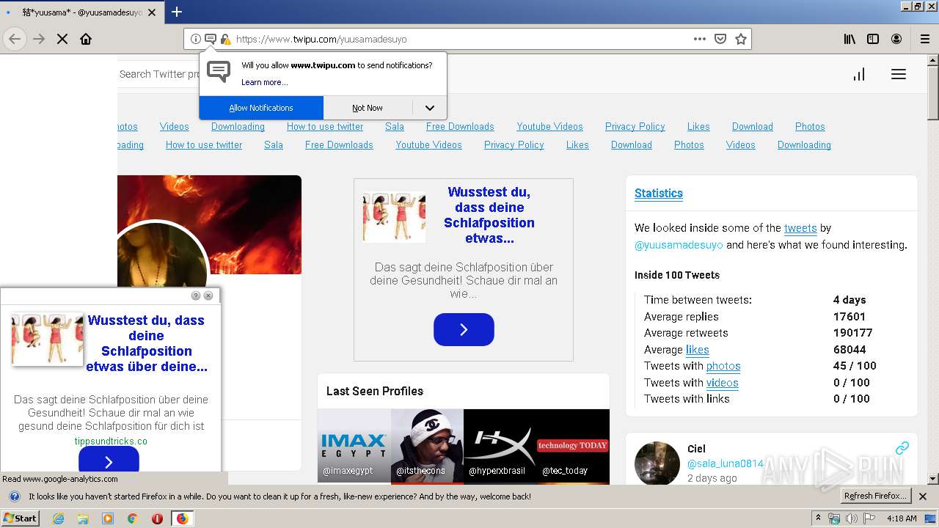
Task: Click Refresh Firefox button
Action: click(x=876, y=496)
